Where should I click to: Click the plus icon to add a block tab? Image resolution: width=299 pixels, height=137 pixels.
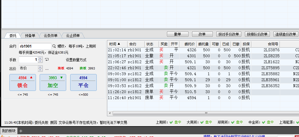(x=21, y=131)
